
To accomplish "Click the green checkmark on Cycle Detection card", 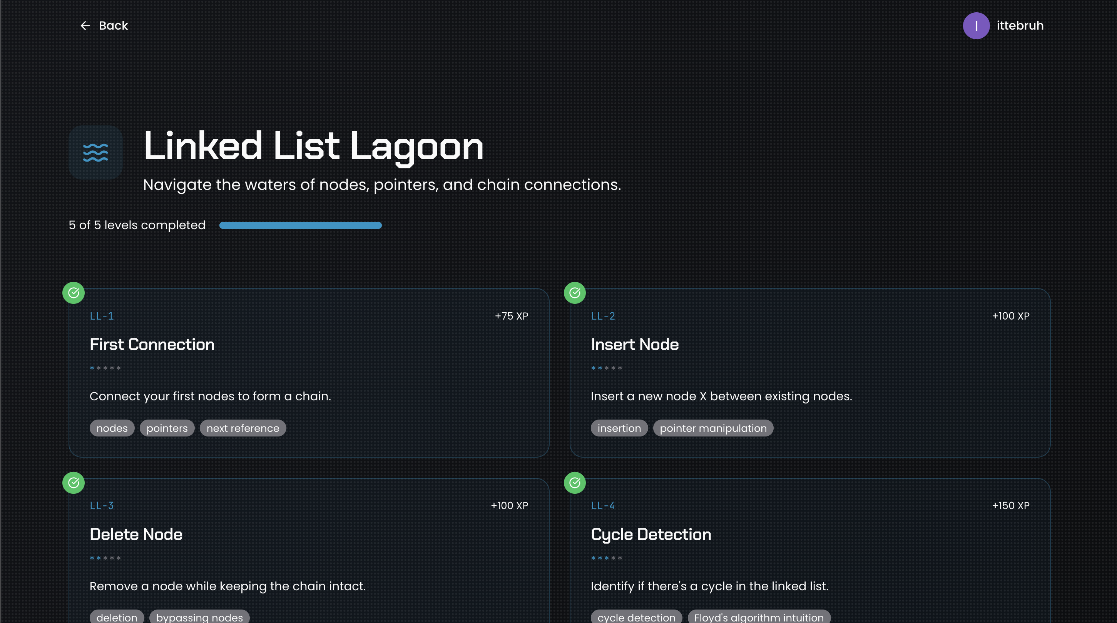I will pyautogui.click(x=575, y=483).
